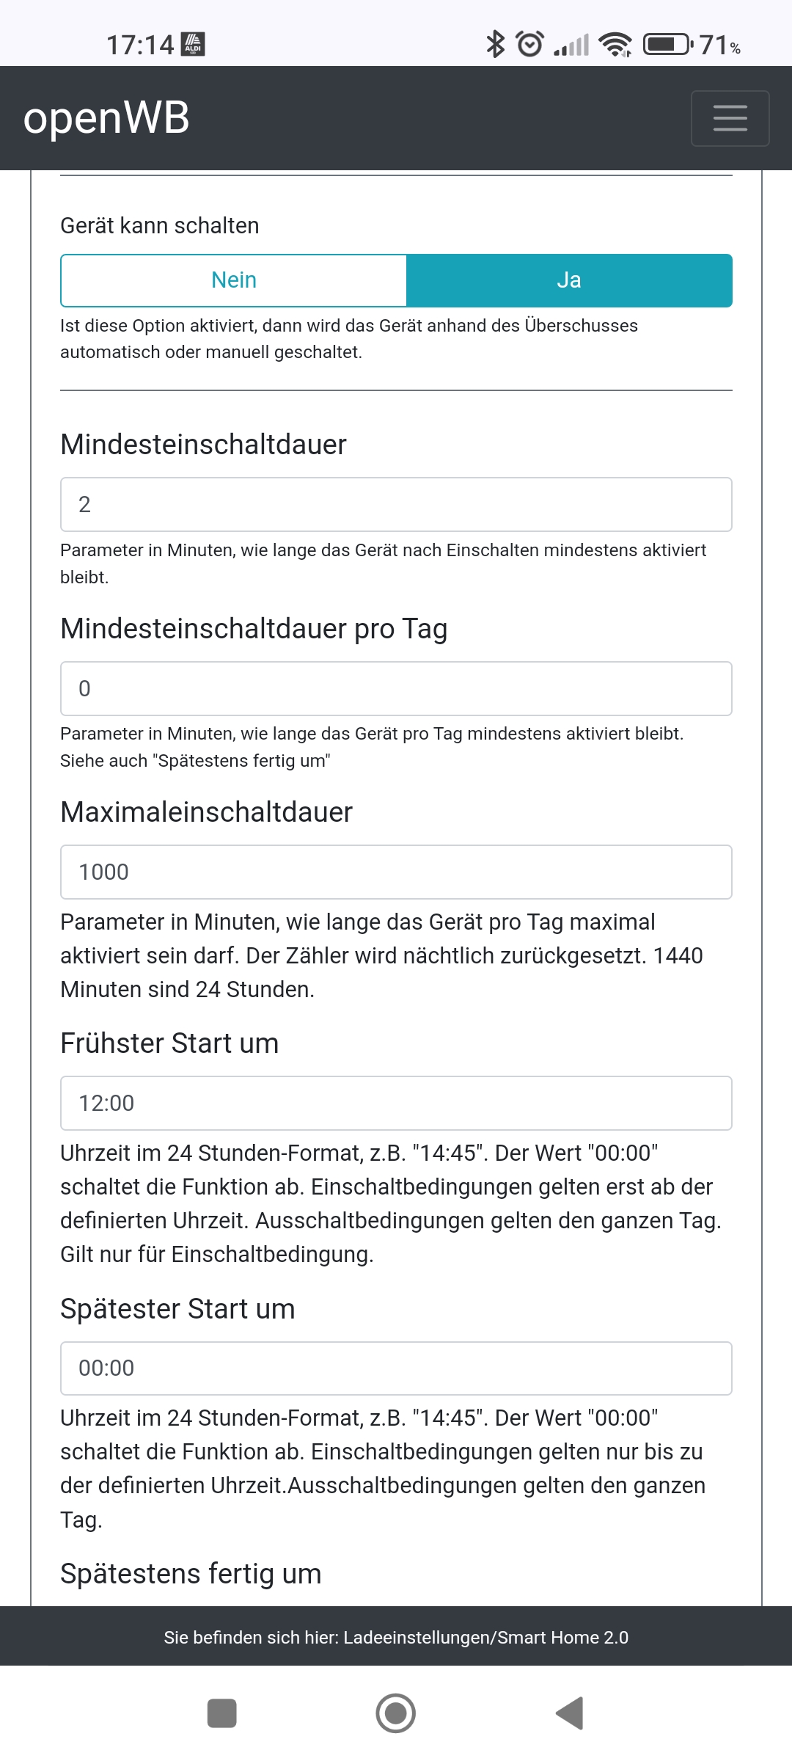
Task: Tap the Bluetooth status bar icon
Action: (496, 45)
